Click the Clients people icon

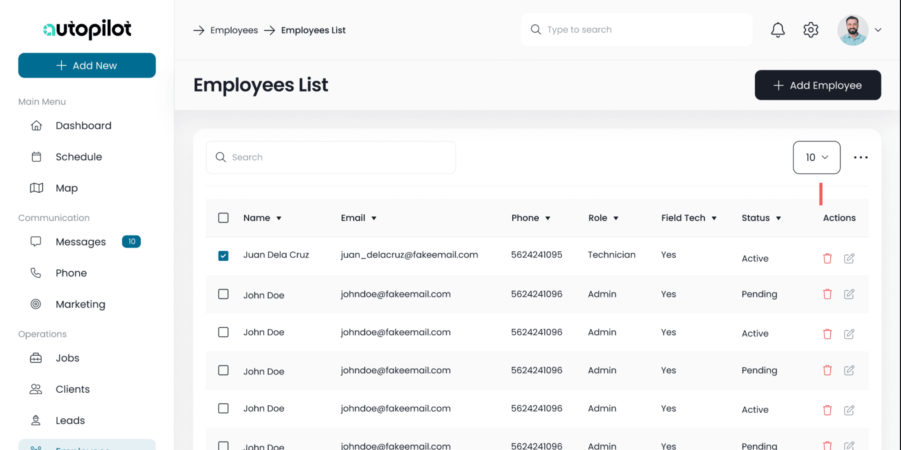(36, 389)
